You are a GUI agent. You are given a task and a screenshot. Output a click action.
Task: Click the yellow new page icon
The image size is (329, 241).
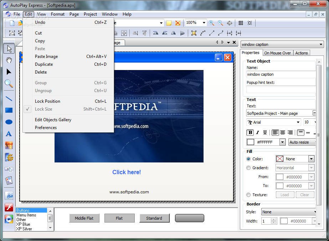(x=169, y=23)
